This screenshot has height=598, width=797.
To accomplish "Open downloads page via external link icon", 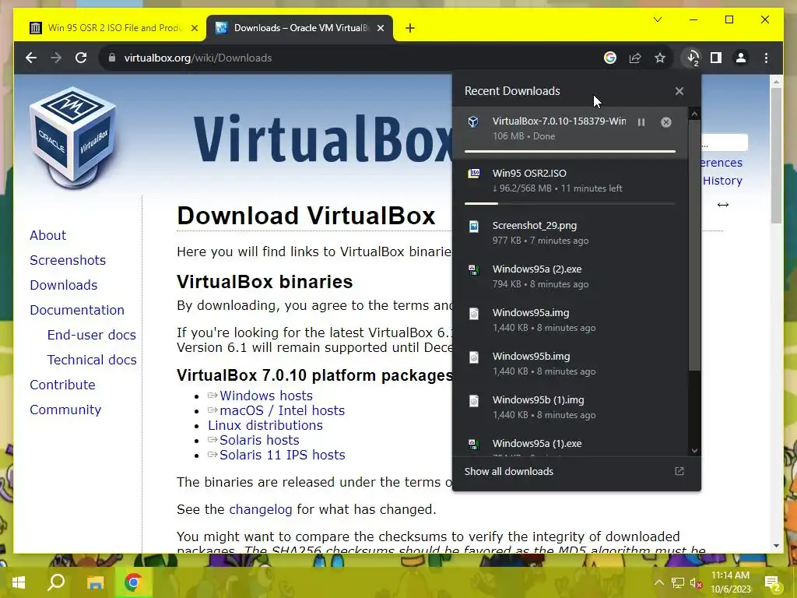I will (679, 471).
